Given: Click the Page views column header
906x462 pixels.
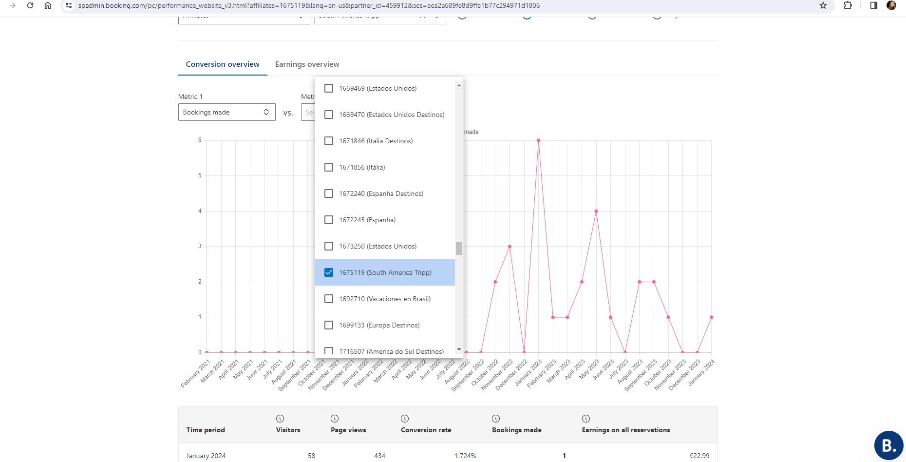Looking at the screenshot, I should click(x=348, y=430).
